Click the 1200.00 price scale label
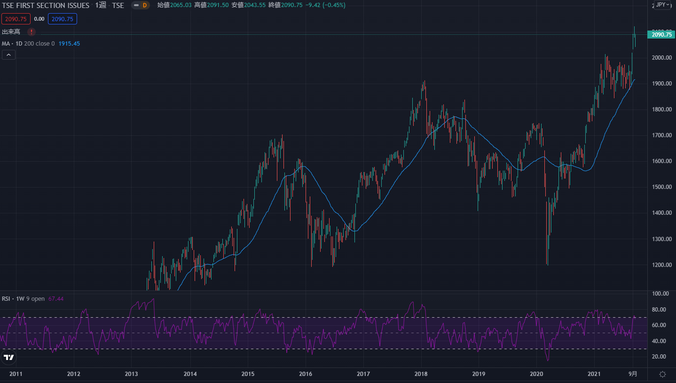Viewport: 676px width, 383px height. 661,265
